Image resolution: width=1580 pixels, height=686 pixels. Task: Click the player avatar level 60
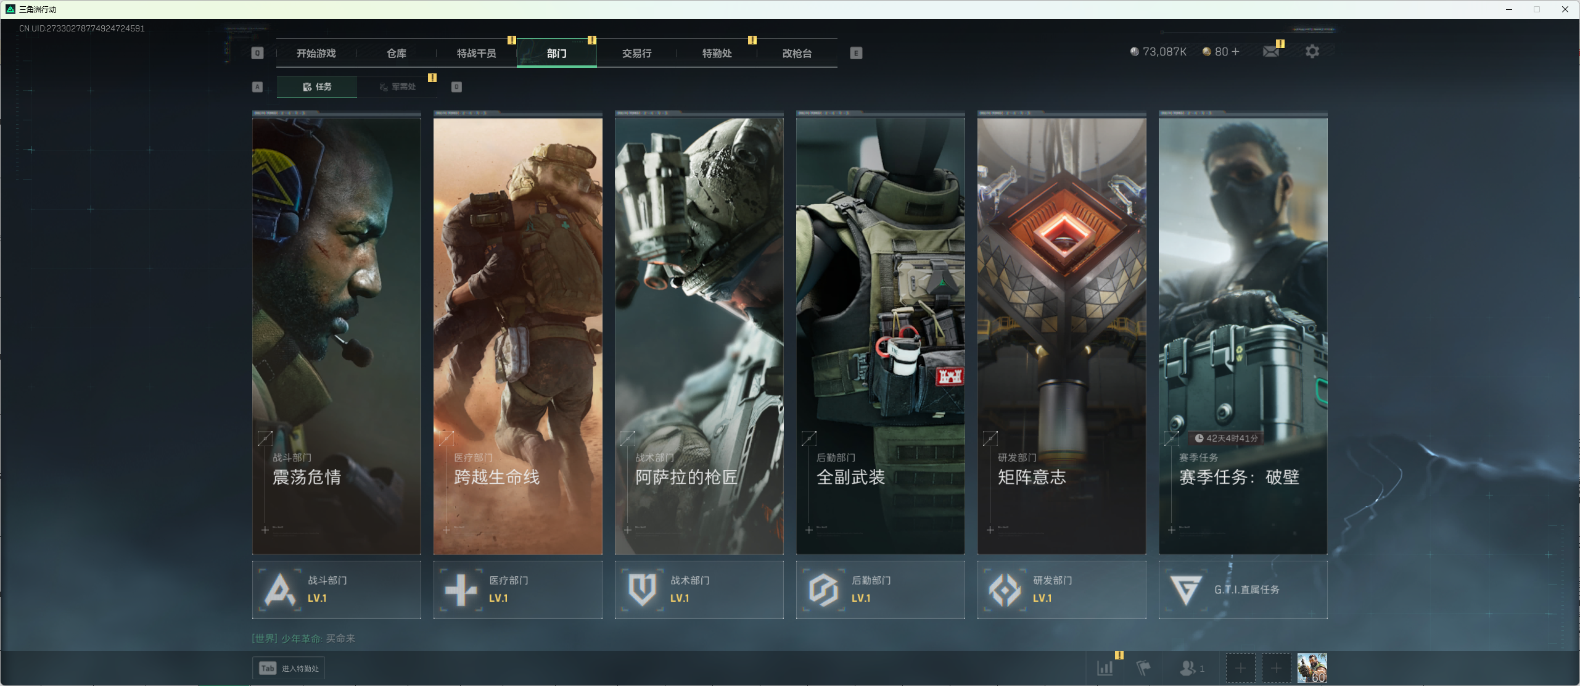pyautogui.click(x=1312, y=668)
